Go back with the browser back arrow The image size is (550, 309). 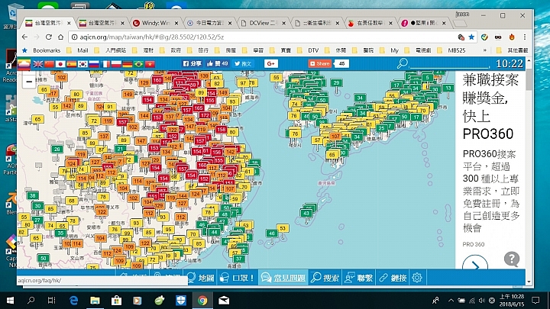(24, 37)
